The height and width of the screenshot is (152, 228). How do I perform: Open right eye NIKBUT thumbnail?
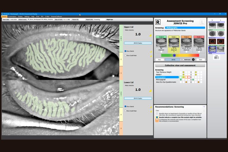(212, 34)
